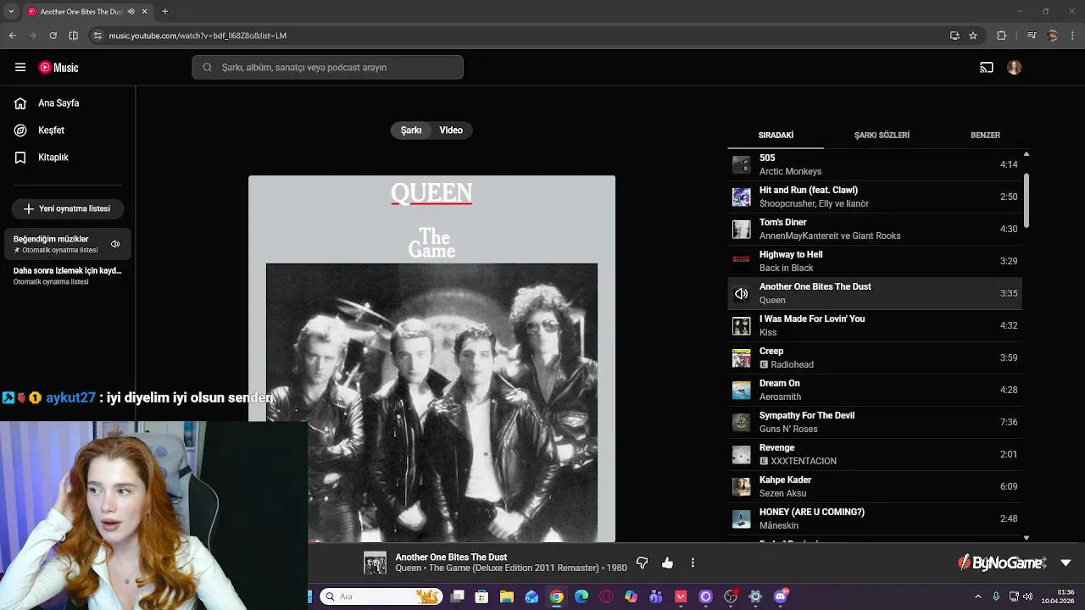Viewport: 1085px width, 610px height.
Task: Collapse the player page with arrow
Action: pyautogui.click(x=1066, y=563)
